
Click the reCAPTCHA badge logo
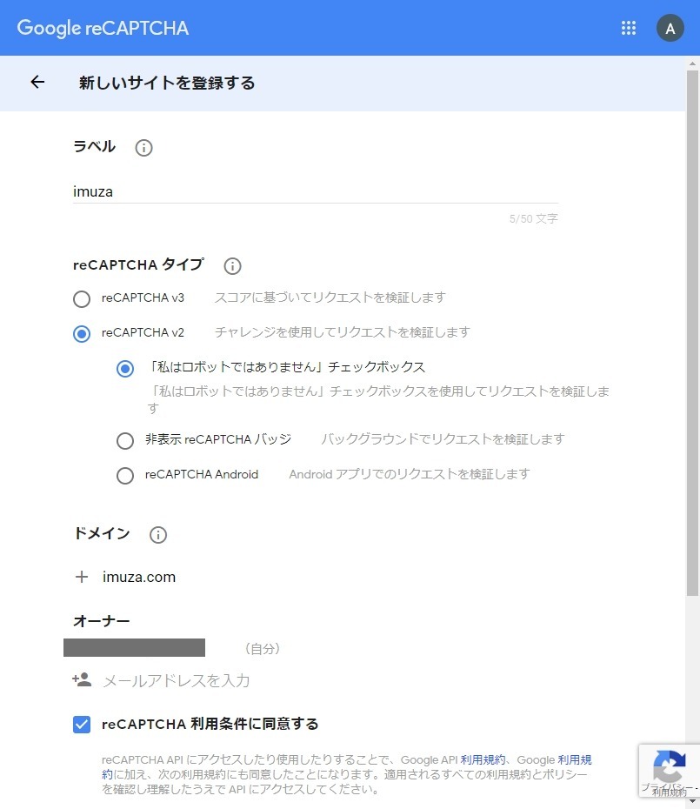click(x=669, y=767)
